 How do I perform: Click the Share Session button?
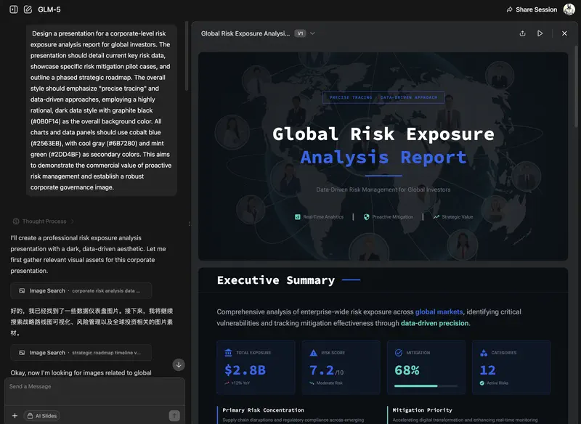(x=532, y=9)
